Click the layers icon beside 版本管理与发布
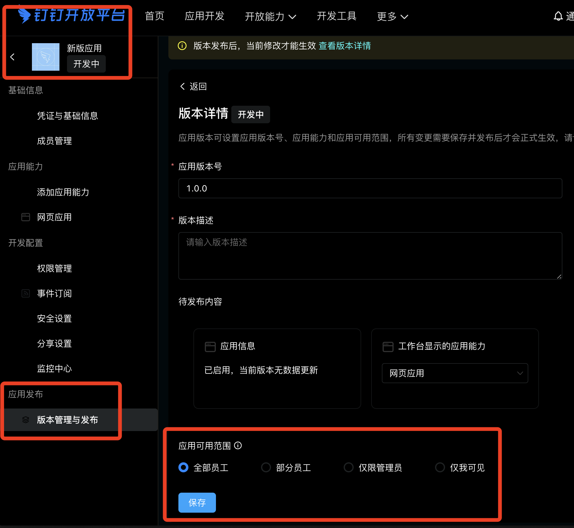574x528 pixels. [26, 420]
